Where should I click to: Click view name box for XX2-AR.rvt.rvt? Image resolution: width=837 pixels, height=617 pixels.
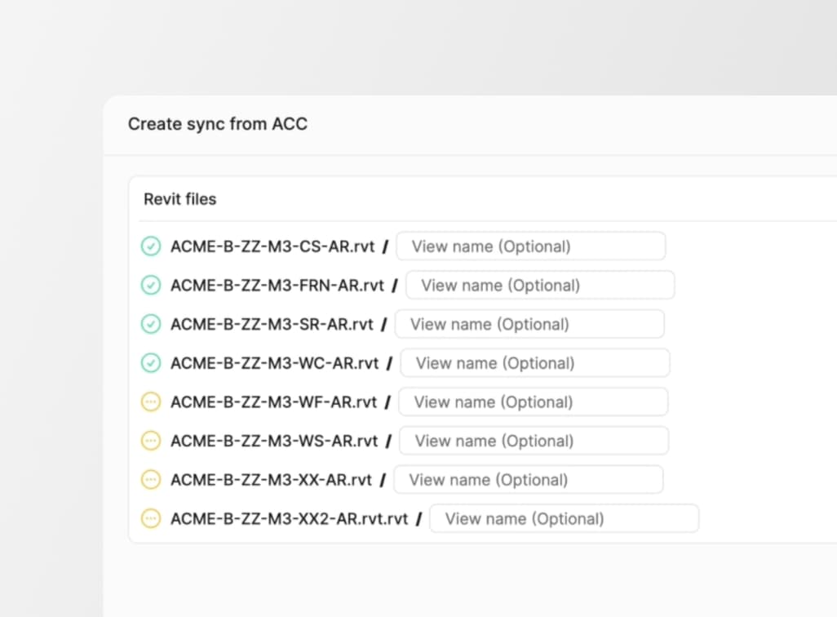pyautogui.click(x=564, y=518)
